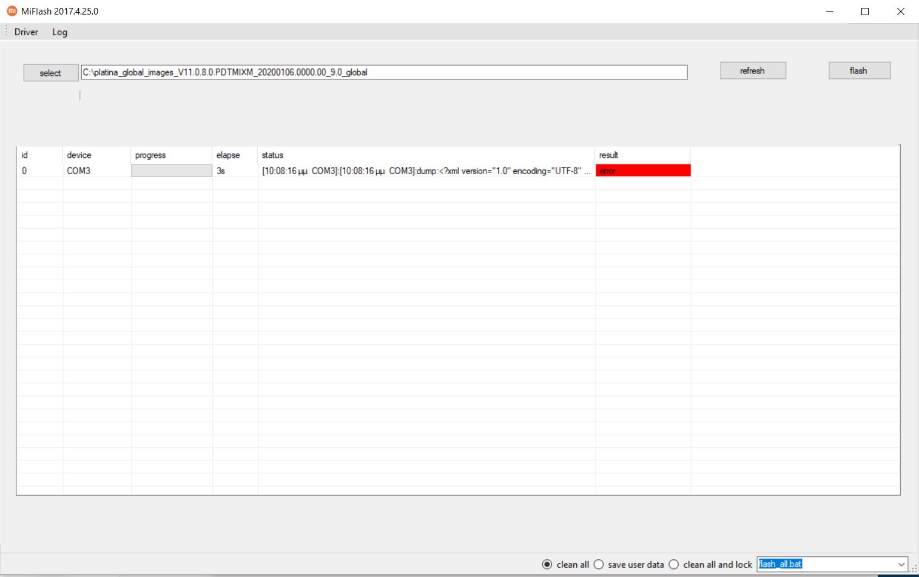Click the 'device' column header
The height and width of the screenshot is (577, 919).
coord(97,155)
